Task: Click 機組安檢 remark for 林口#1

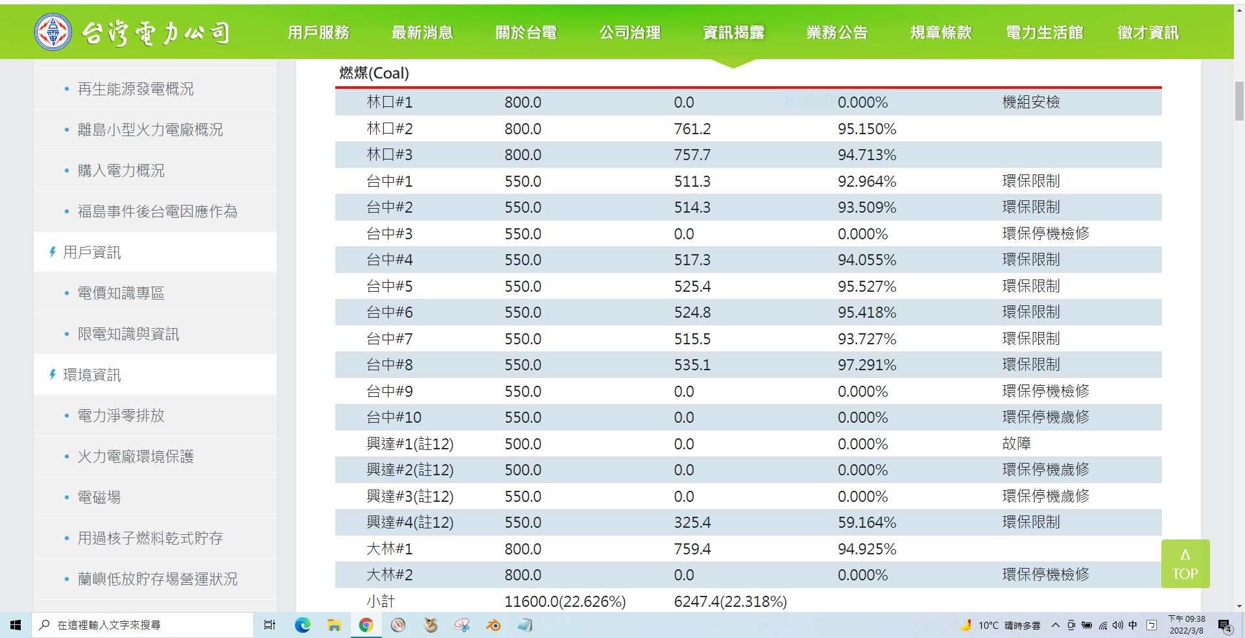Action: pyautogui.click(x=1031, y=102)
